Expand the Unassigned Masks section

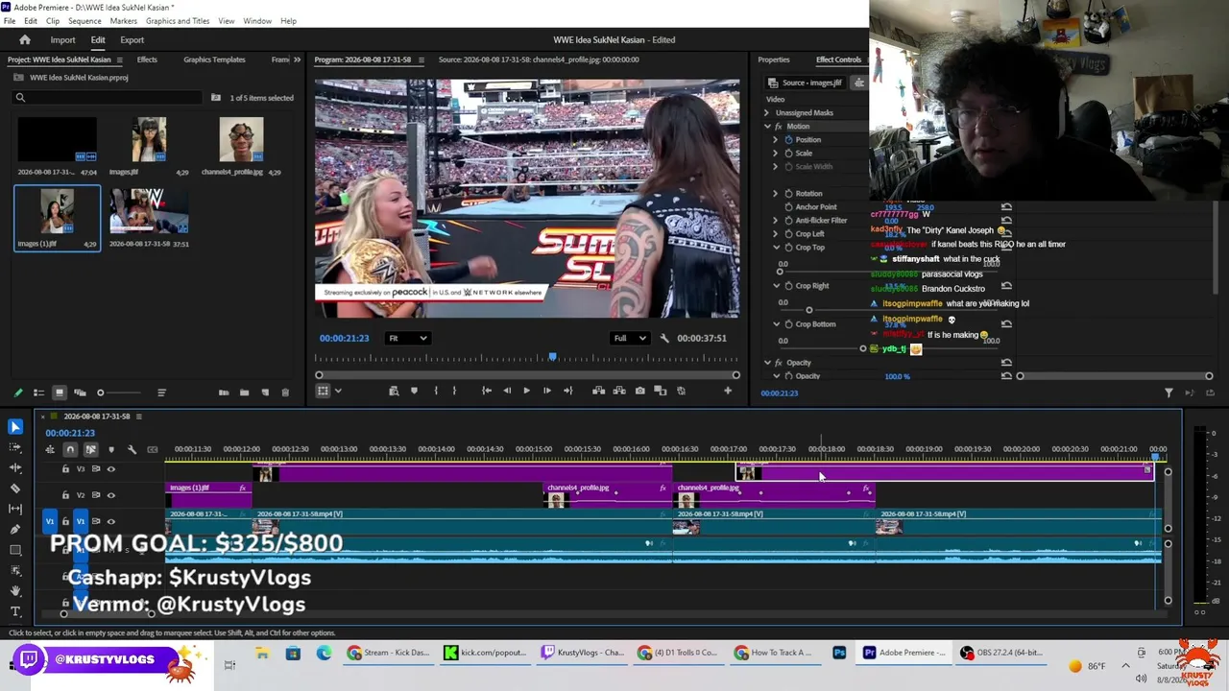coord(766,113)
